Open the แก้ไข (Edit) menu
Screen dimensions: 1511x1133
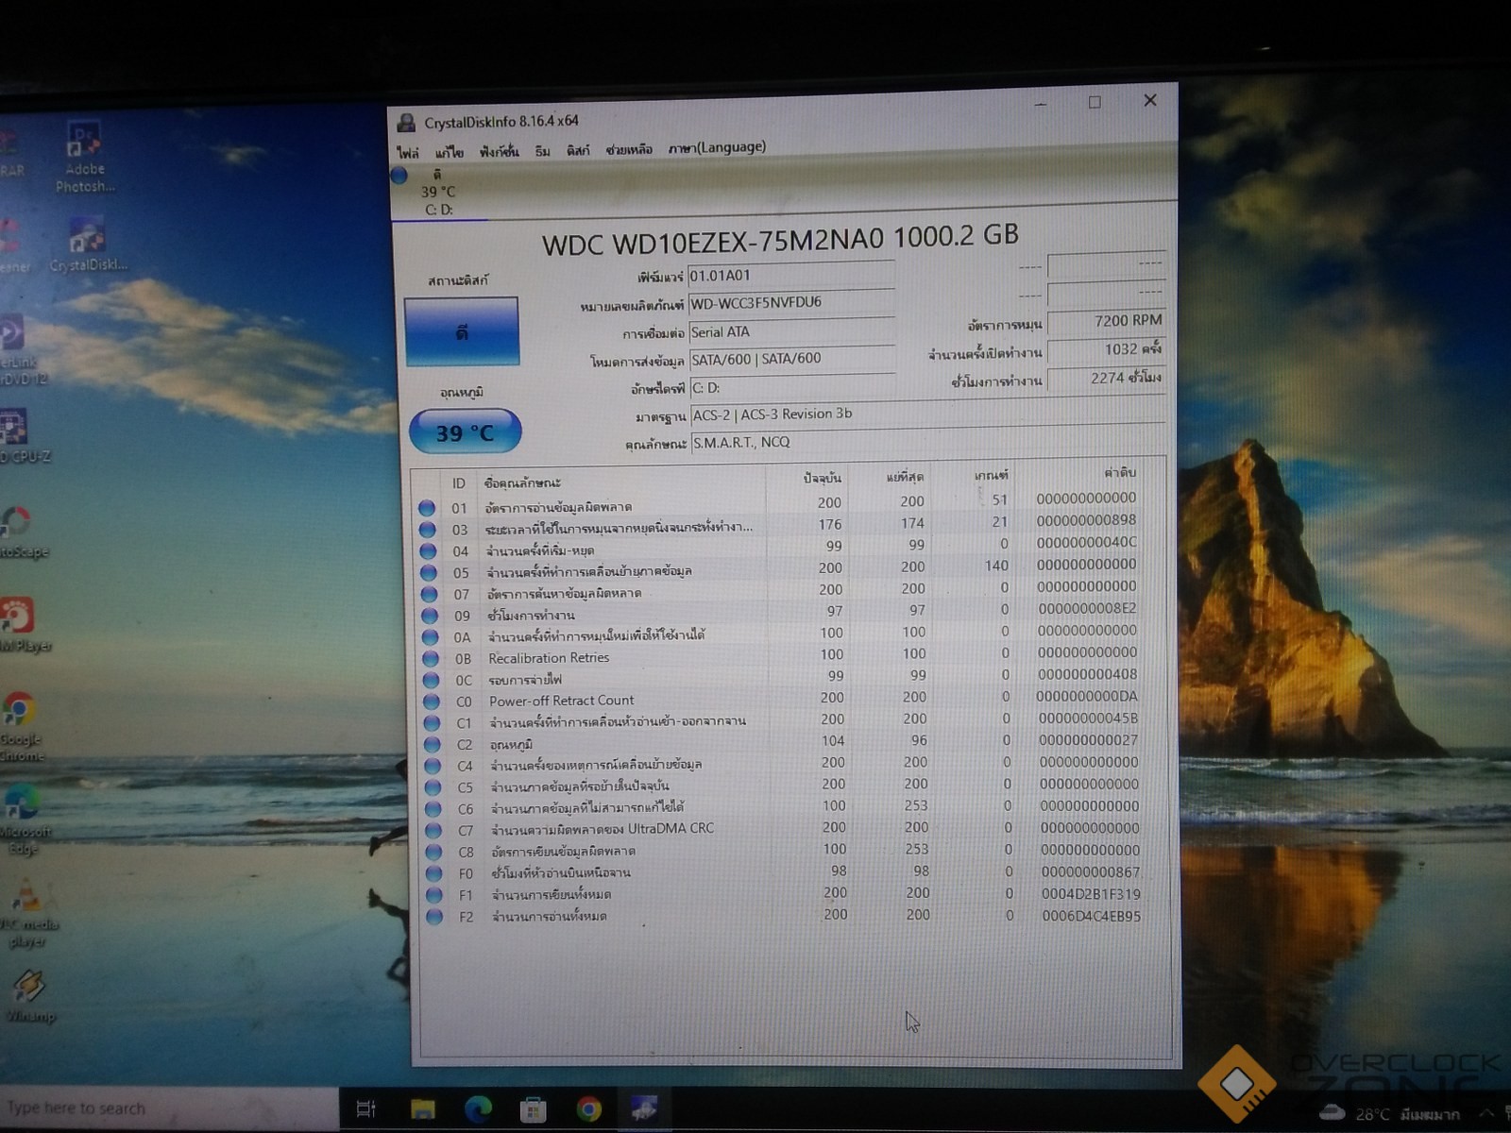449,151
